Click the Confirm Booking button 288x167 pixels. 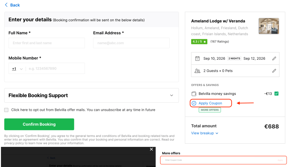tap(39, 124)
